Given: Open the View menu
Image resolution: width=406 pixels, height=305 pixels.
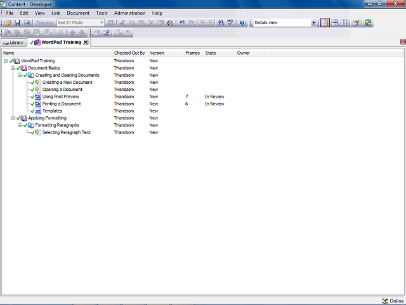Looking at the screenshot, I should (39, 13).
